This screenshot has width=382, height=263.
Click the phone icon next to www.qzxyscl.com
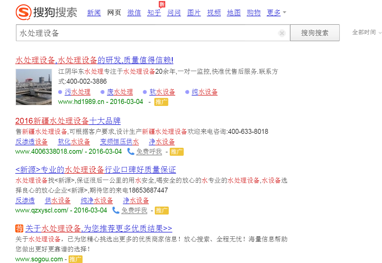pos(116,210)
